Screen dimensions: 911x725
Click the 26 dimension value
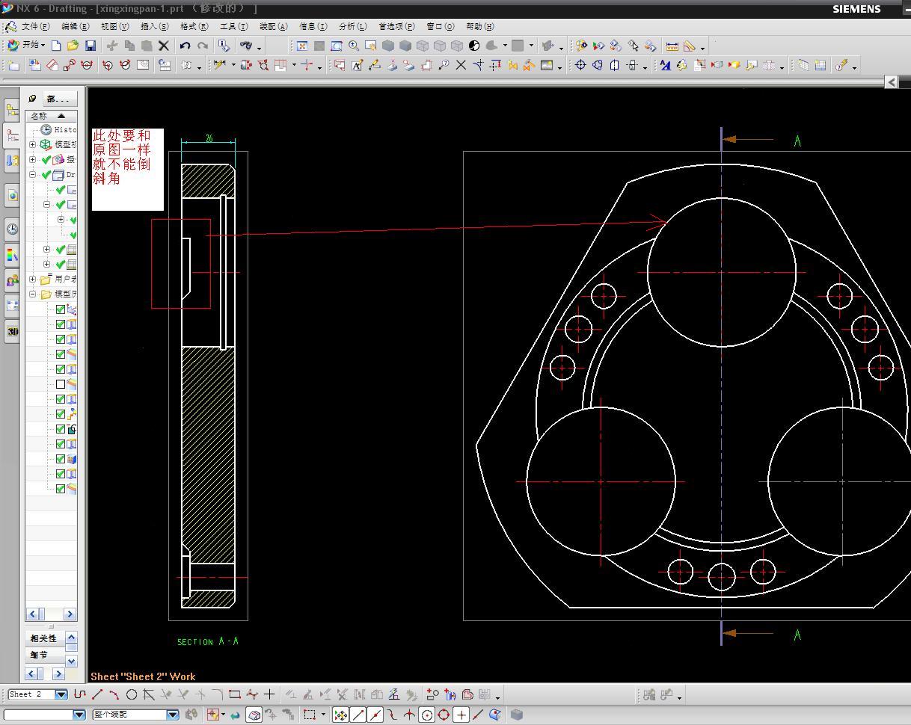coord(209,138)
